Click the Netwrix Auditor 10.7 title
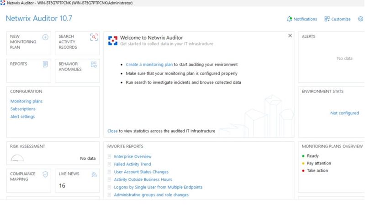This screenshot has height=205, width=365. [x=39, y=18]
